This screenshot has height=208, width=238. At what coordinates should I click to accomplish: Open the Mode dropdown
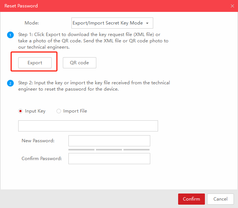(112, 23)
